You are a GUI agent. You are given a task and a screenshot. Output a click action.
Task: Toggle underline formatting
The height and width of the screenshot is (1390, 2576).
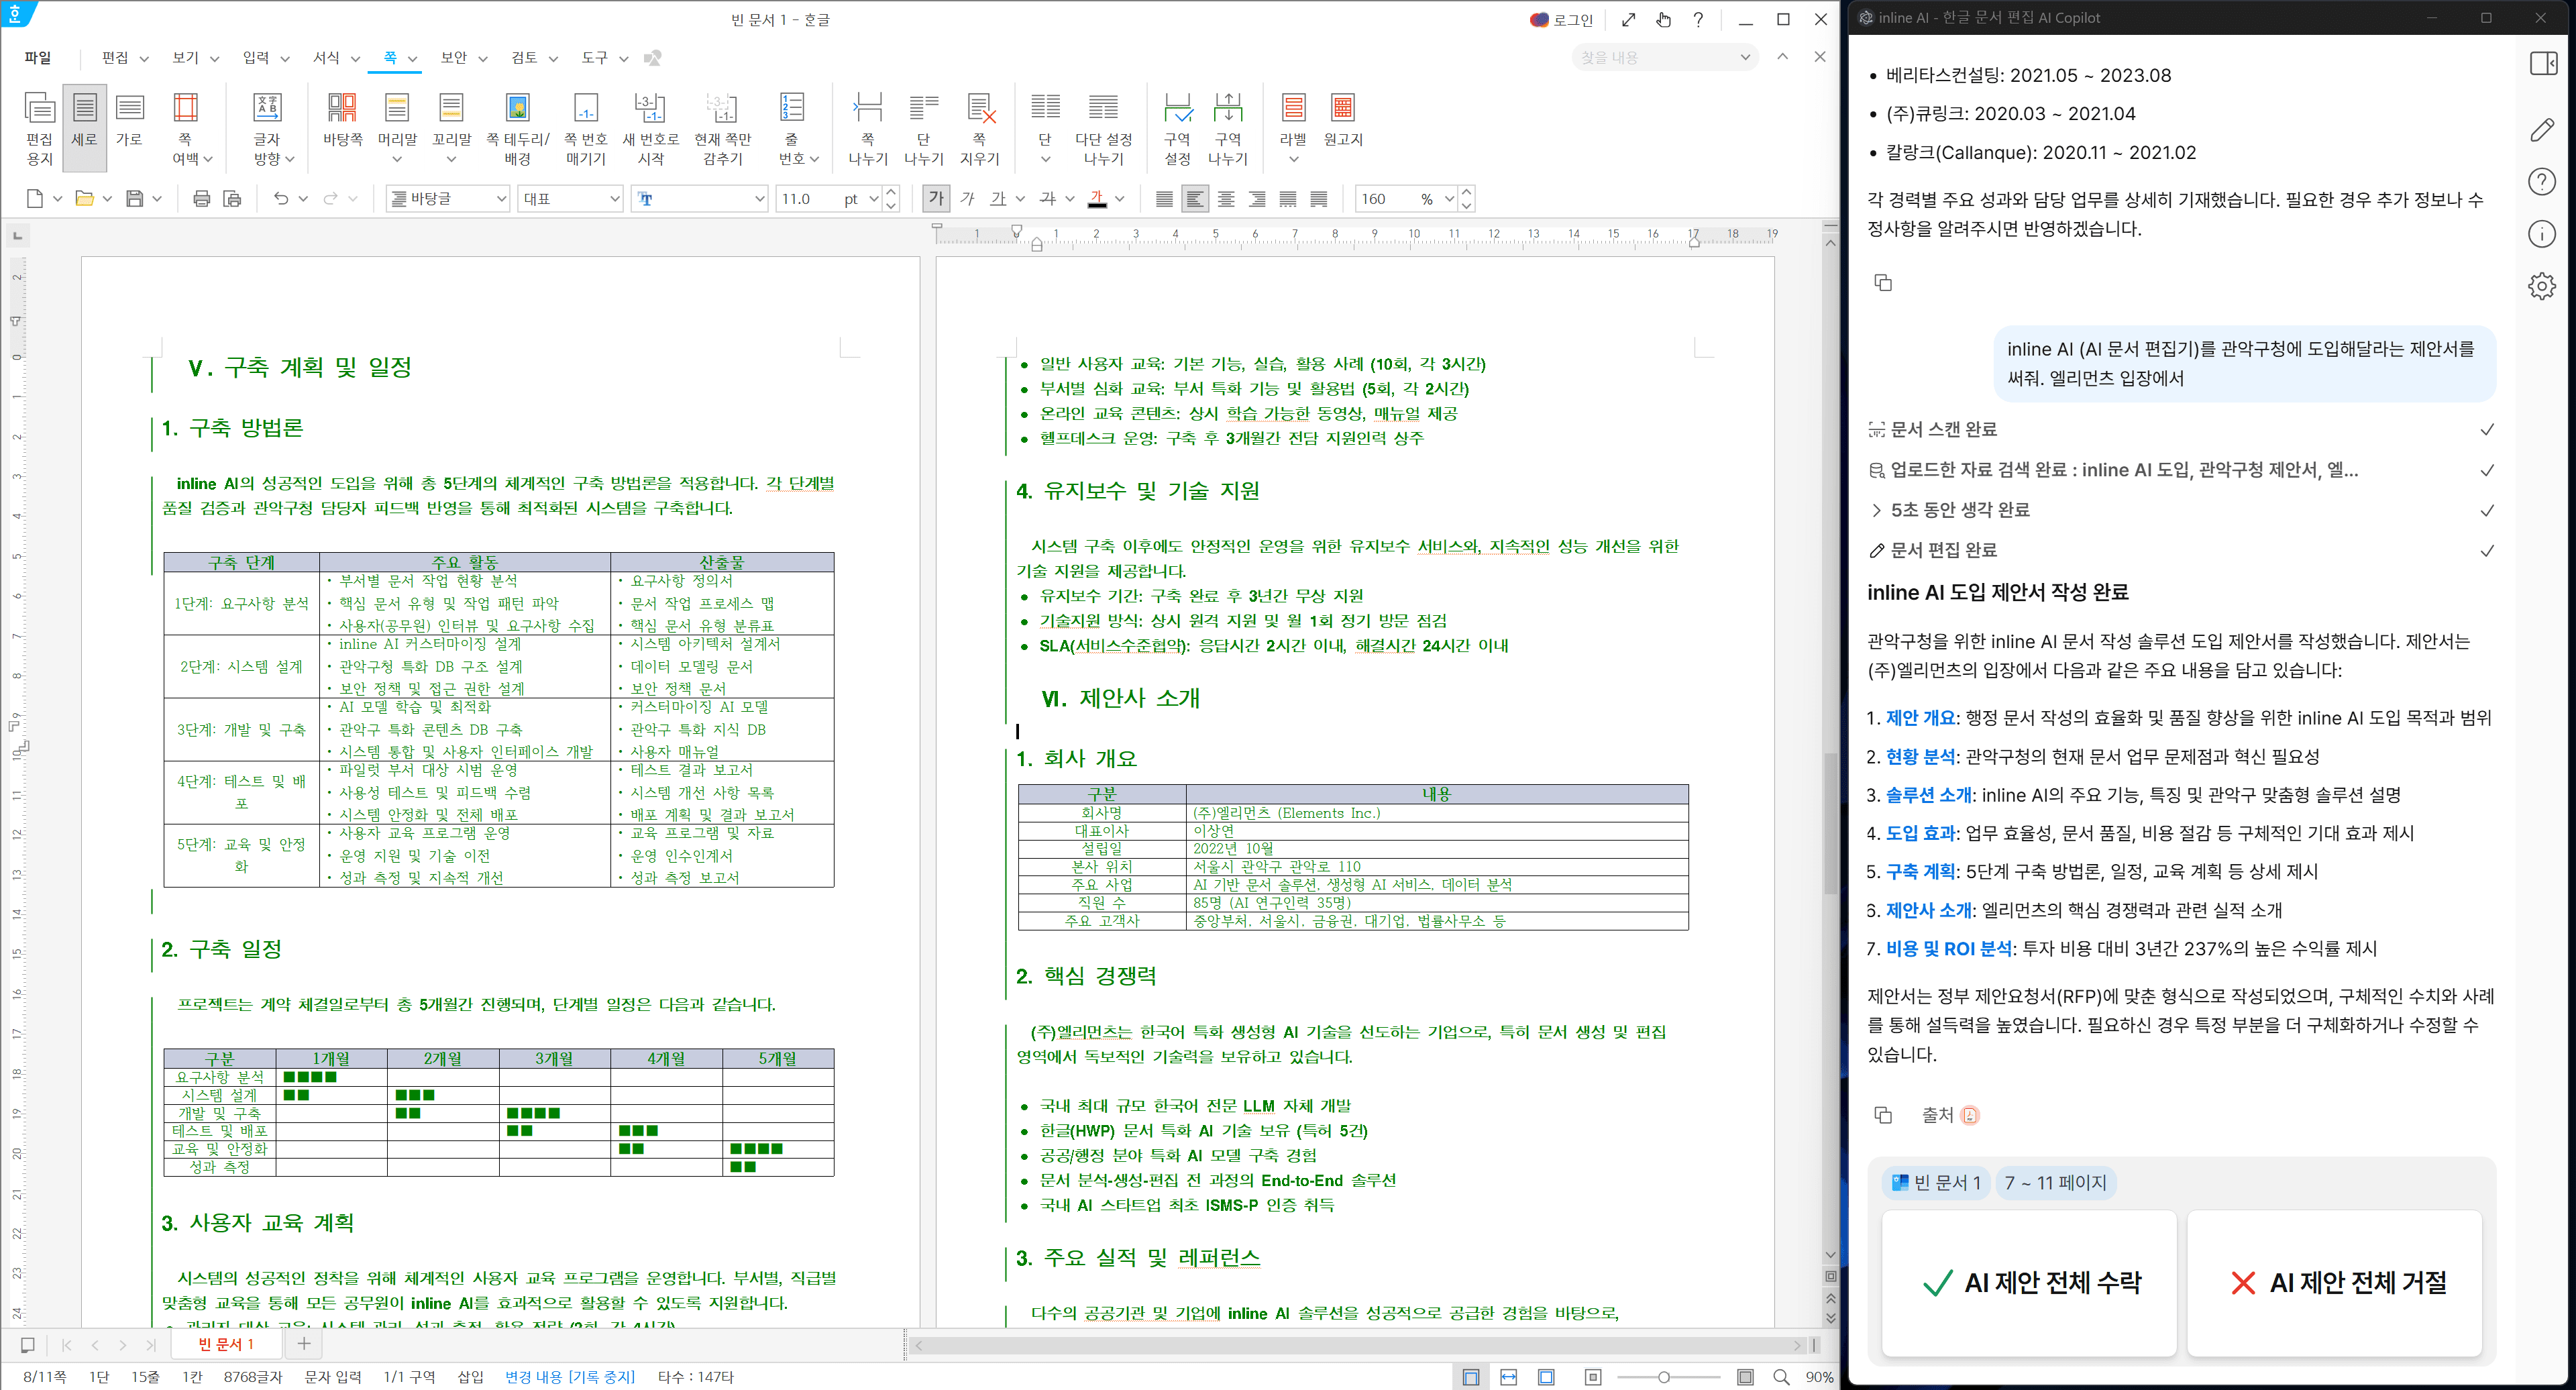[x=997, y=198]
